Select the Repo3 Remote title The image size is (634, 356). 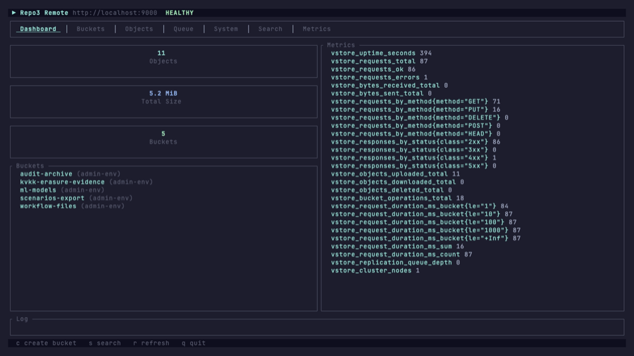44,13
